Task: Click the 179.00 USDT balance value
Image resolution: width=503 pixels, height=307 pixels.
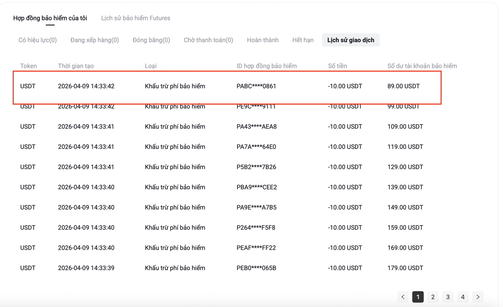Action: click(405, 268)
